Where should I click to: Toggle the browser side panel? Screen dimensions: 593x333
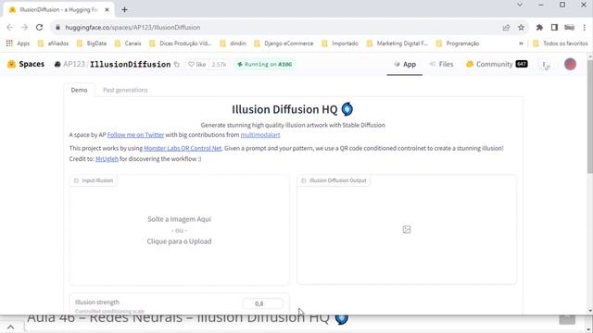tap(554, 27)
